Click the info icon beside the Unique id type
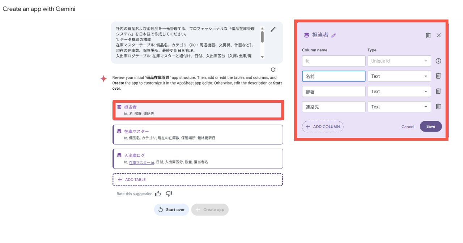 (x=438, y=61)
